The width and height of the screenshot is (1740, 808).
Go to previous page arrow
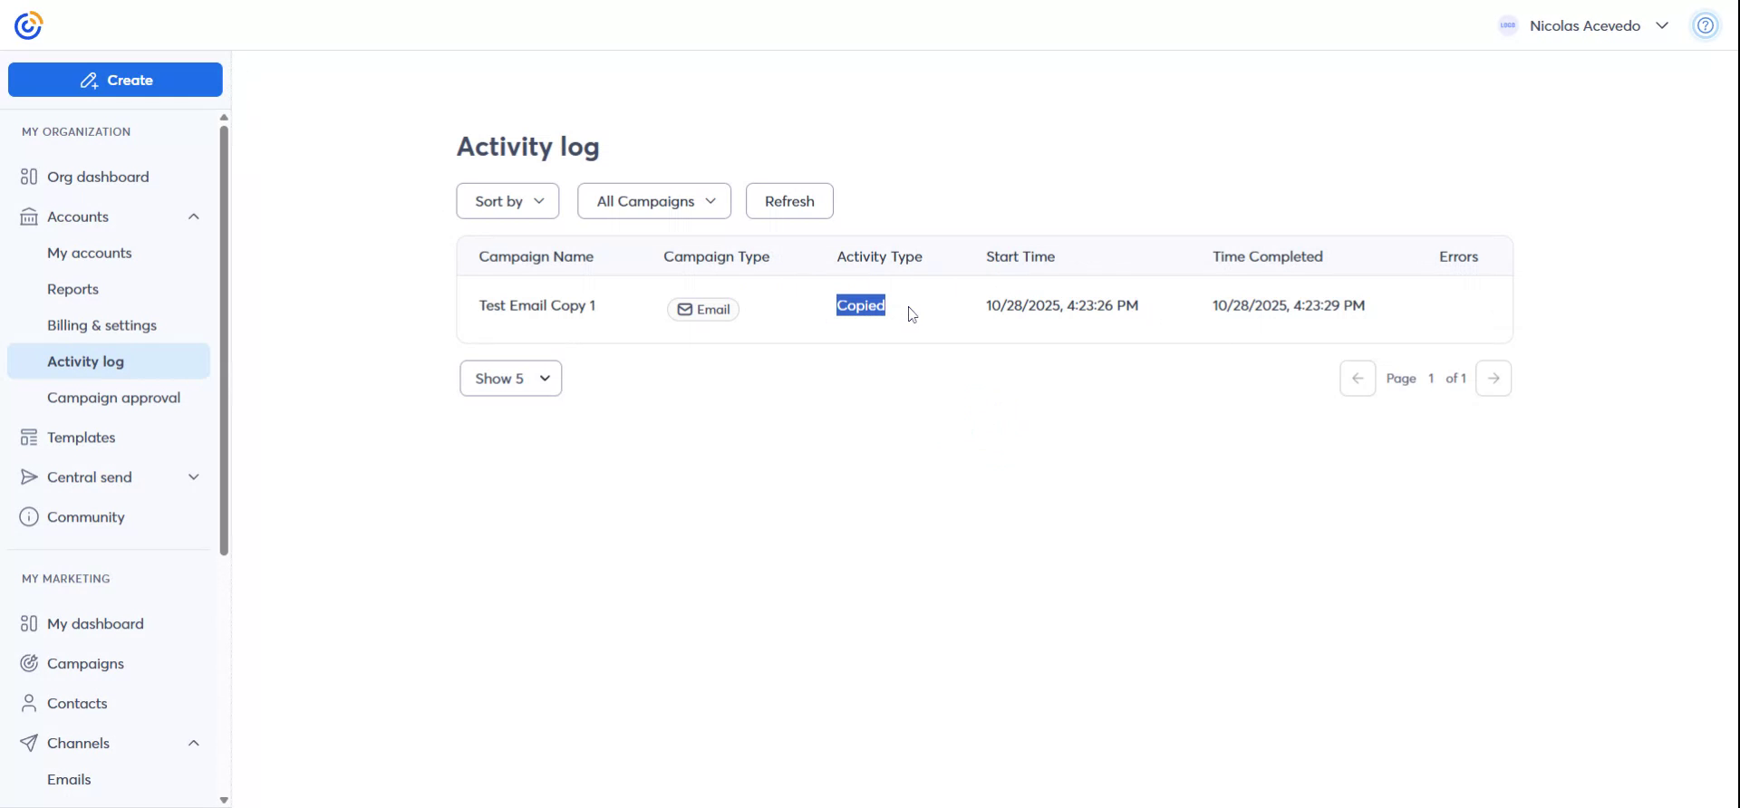coord(1357,379)
